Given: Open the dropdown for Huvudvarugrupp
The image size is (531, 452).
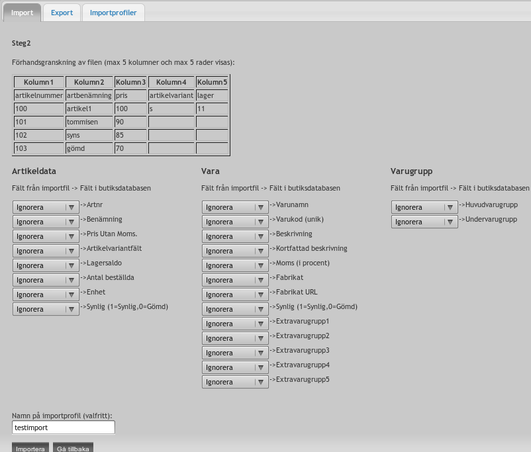Looking at the screenshot, I should click(424, 207).
